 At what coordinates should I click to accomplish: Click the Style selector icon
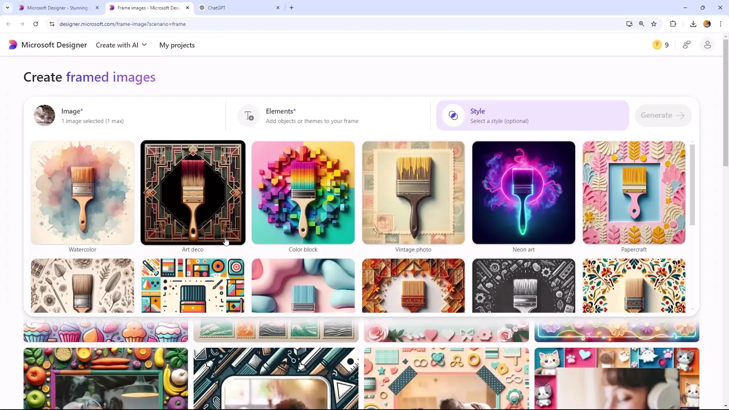click(x=454, y=115)
